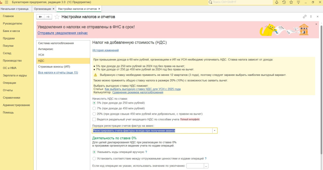Click Отправьте уведомления сейчас link
Viewport: 323px width, 170px height.
pos(62,33)
